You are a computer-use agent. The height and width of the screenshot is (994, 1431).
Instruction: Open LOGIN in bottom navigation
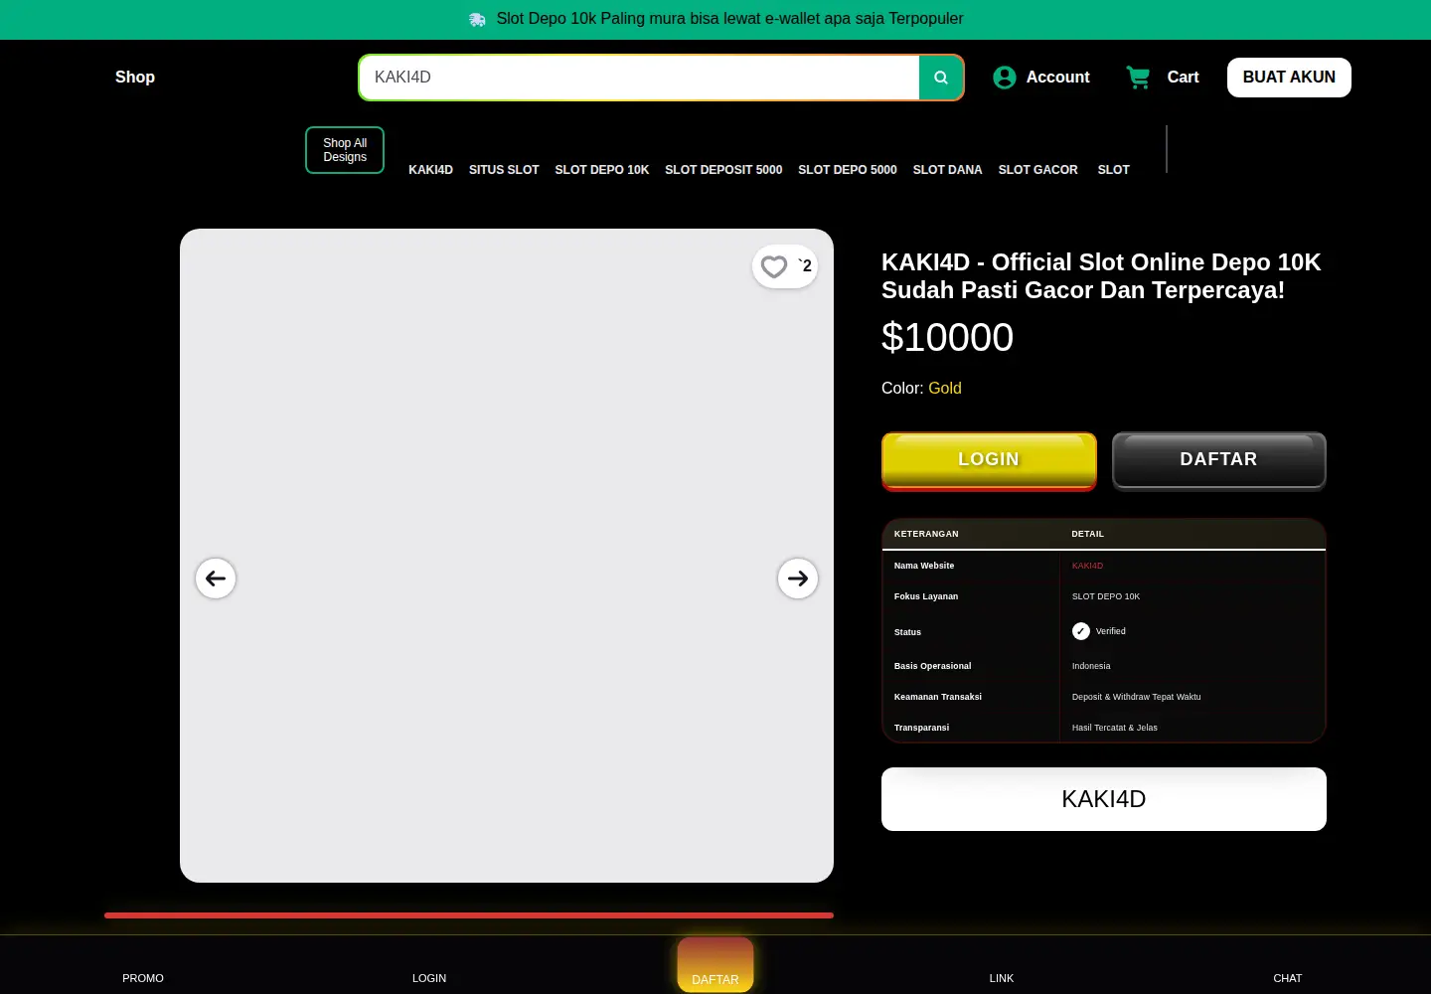pos(429,978)
